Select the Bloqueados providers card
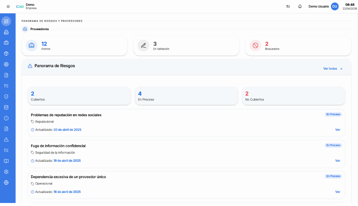The height and width of the screenshot is (206, 358). (298, 46)
